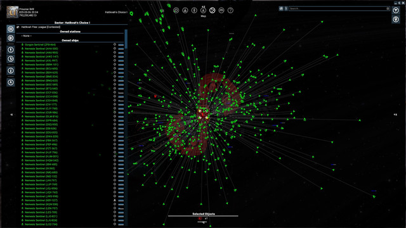Open the fourth sidebar icon above the second divider
The width and height of the screenshot is (406, 228).
tap(11, 59)
